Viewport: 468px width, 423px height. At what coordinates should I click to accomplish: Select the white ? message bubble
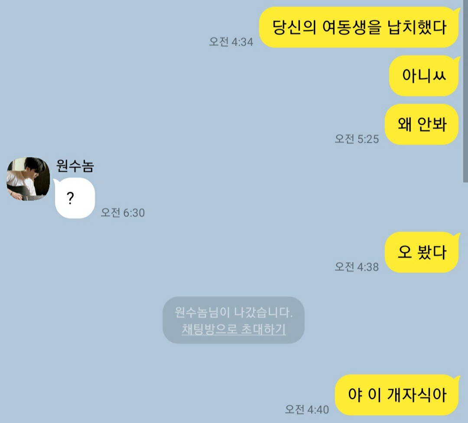(75, 198)
